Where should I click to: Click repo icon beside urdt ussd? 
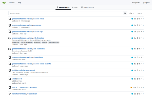(10, 79)
